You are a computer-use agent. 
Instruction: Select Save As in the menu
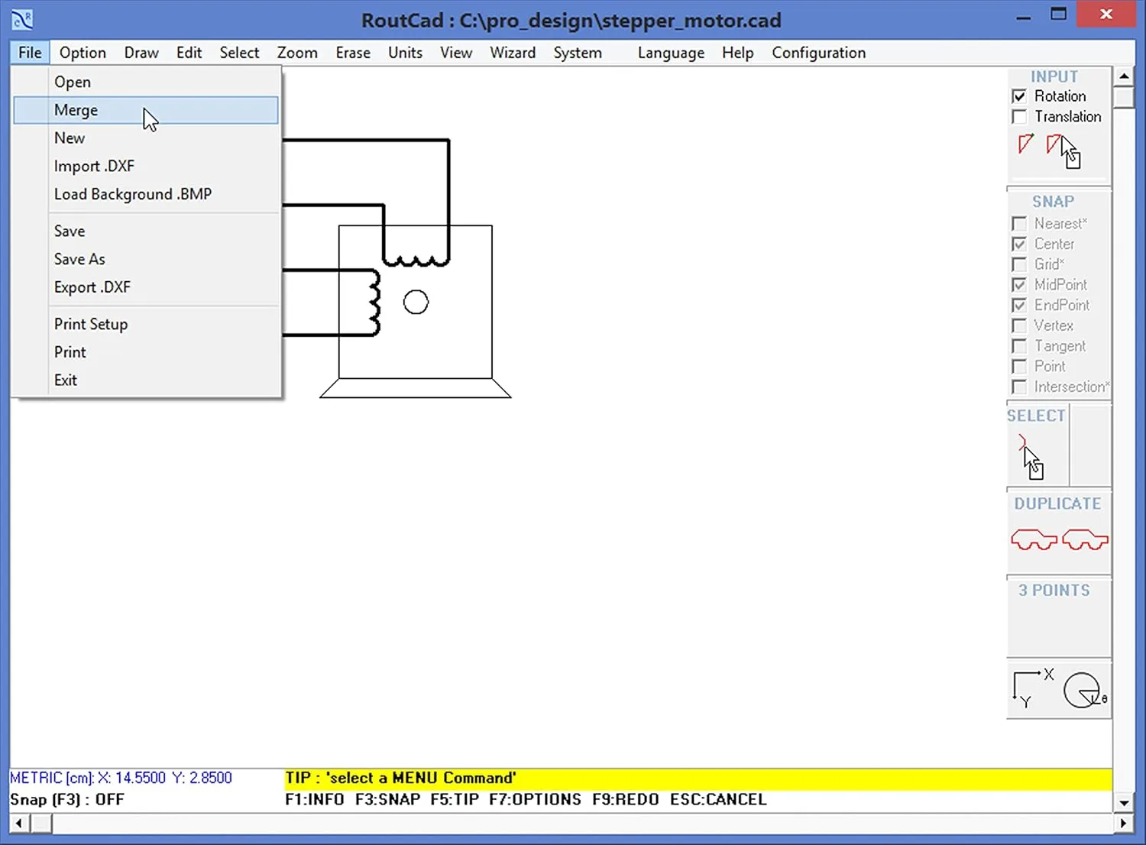tap(79, 259)
